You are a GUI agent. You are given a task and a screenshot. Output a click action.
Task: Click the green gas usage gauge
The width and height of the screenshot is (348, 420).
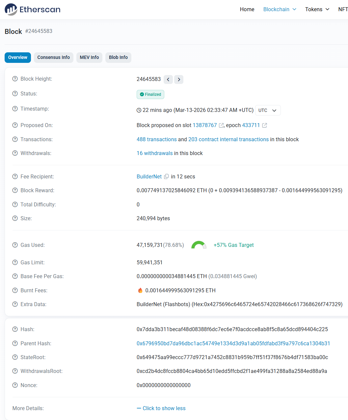[199, 245]
